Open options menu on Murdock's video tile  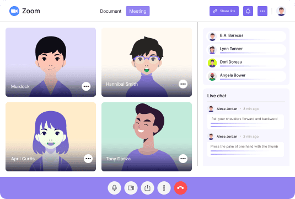tap(86, 86)
